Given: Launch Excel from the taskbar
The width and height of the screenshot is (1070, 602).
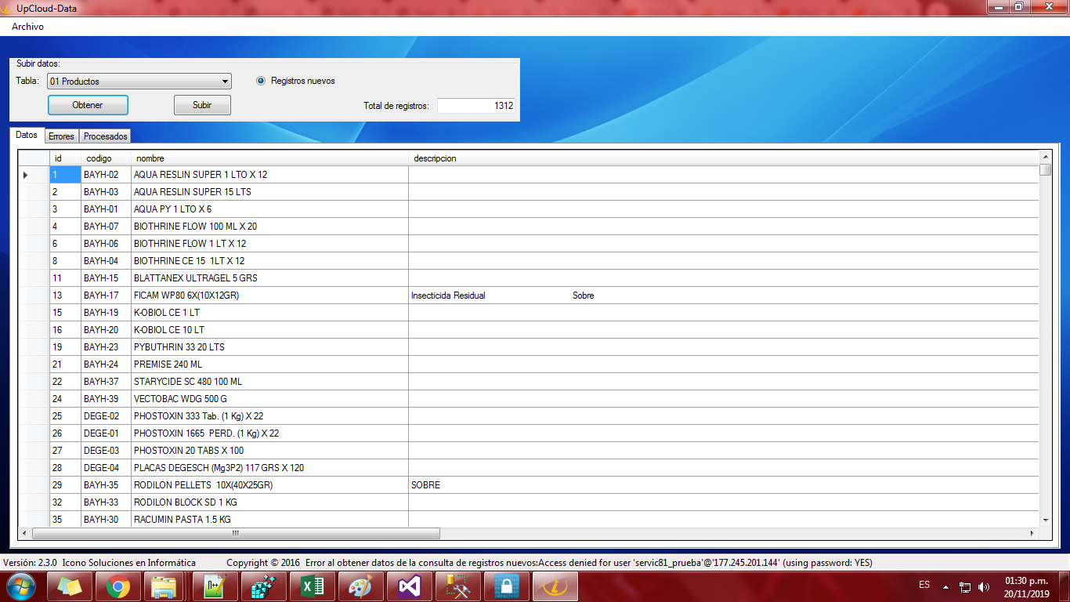Looking at the screenshot, I should coord(313,586).
